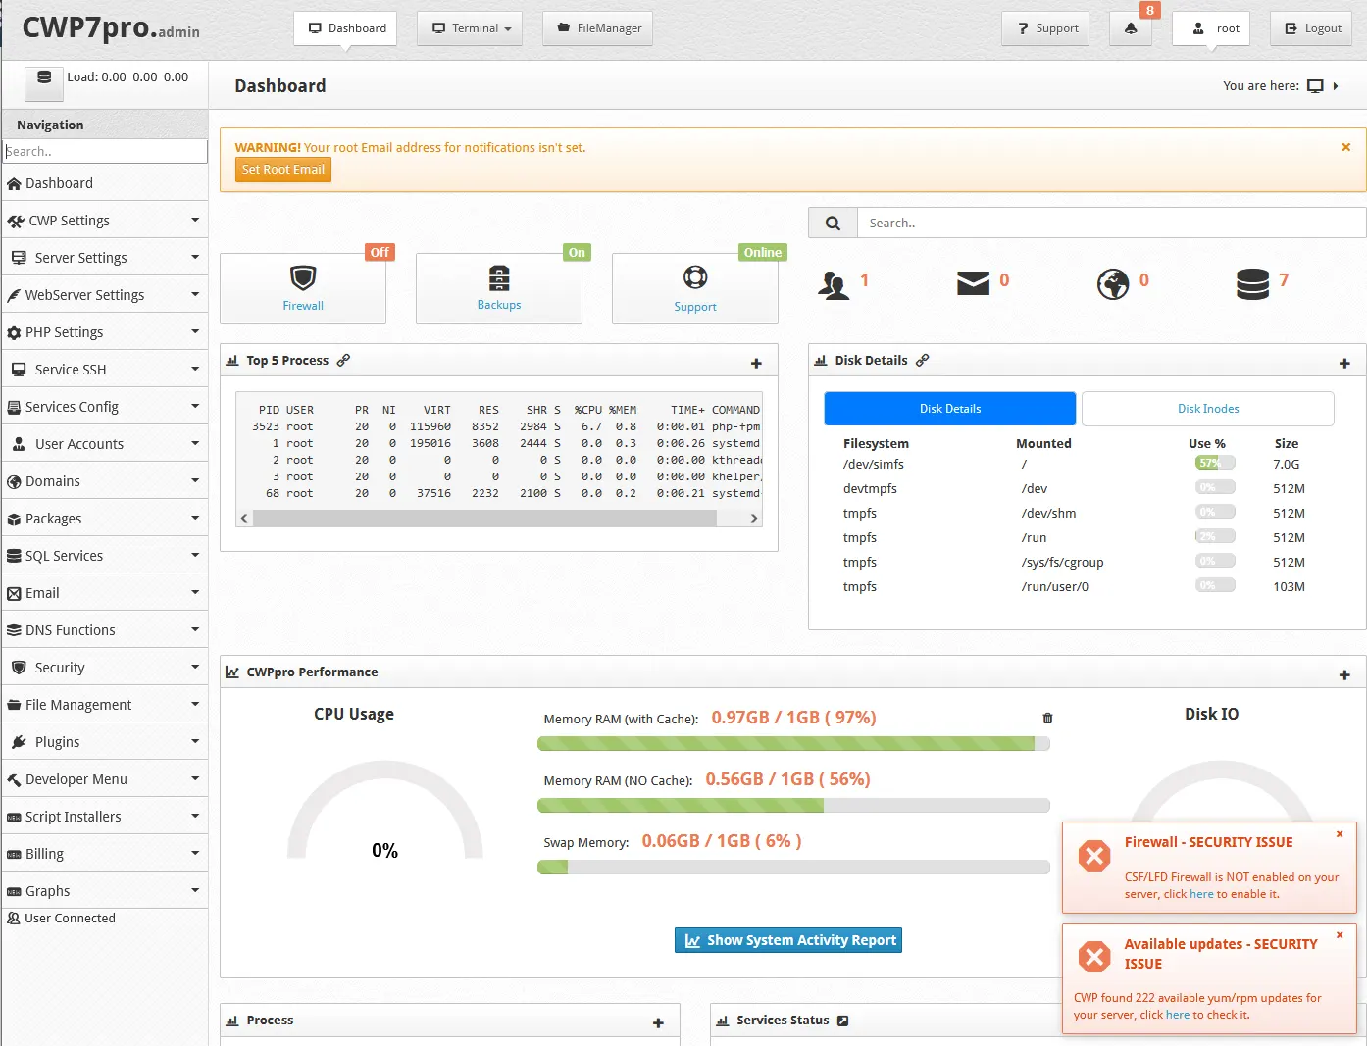Expand the CWPpro Performance panel
Screen dimensions: 1367x1046
click(1344, 675)
